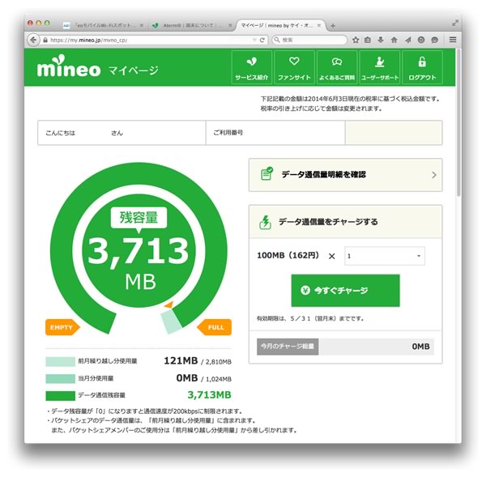Open the browser hamburger menu

[453, 40]
